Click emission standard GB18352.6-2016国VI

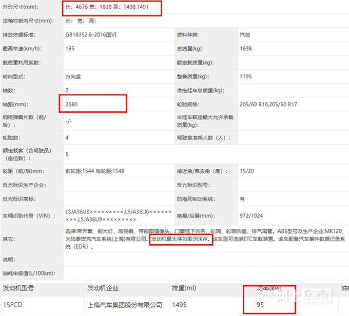coord(91,35)
